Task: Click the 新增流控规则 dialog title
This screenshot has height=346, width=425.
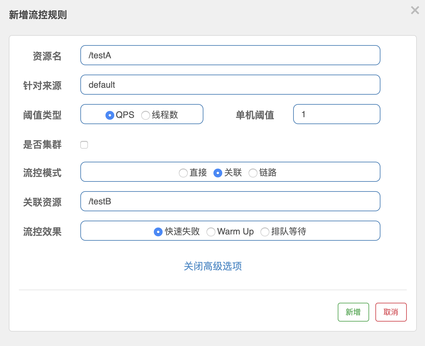Action: click(x=38, y=14)
